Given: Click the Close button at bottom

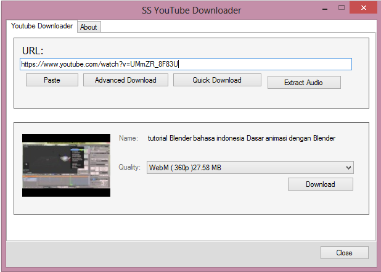Looking at the screenshot, I should [x=344, y=253].
